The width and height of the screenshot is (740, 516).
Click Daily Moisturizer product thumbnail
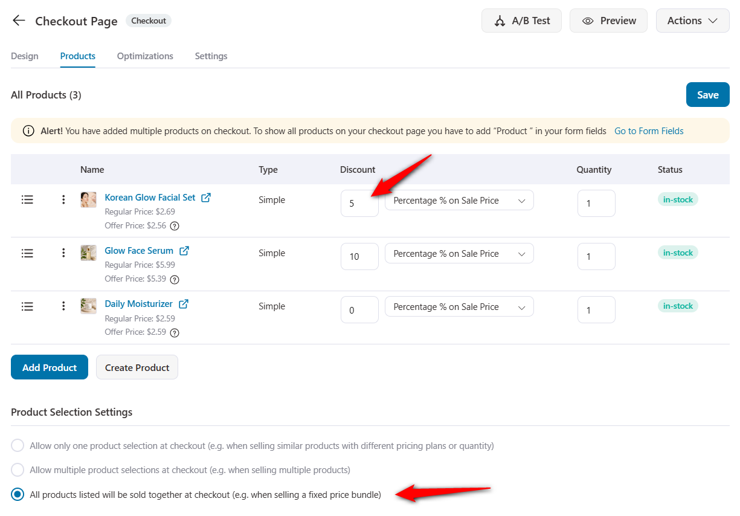point(88,306)
